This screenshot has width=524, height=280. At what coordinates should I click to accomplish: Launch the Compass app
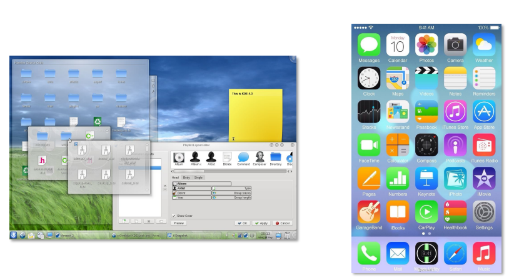tap(426, 144)
